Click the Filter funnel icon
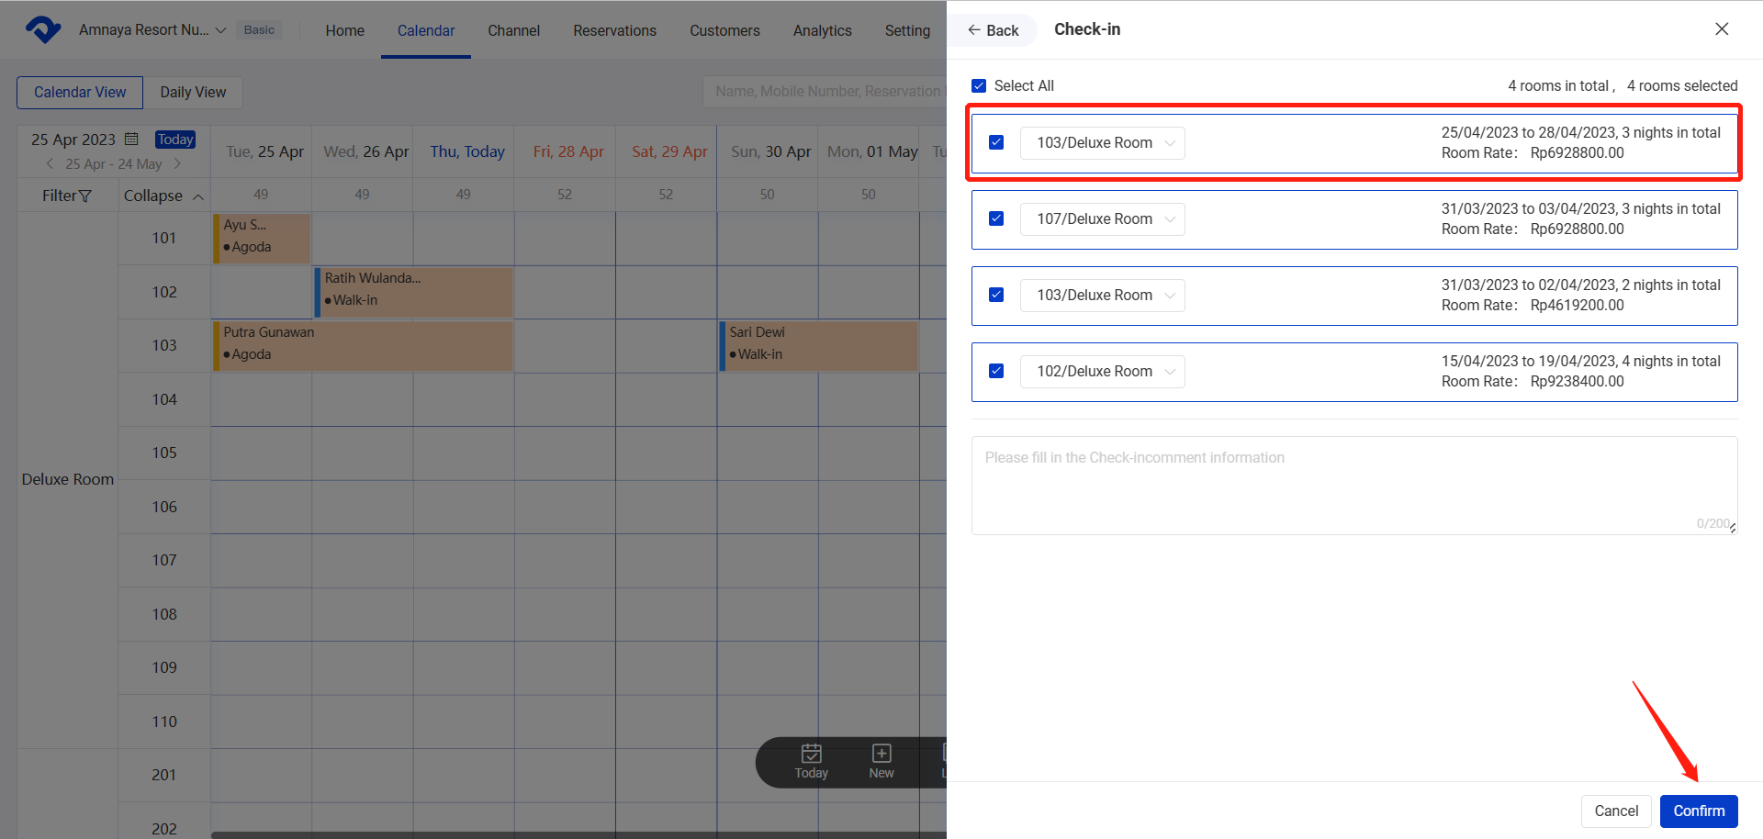Image resolution: width=1763 pixels, height=839 pixels. [x=85, y=196]
